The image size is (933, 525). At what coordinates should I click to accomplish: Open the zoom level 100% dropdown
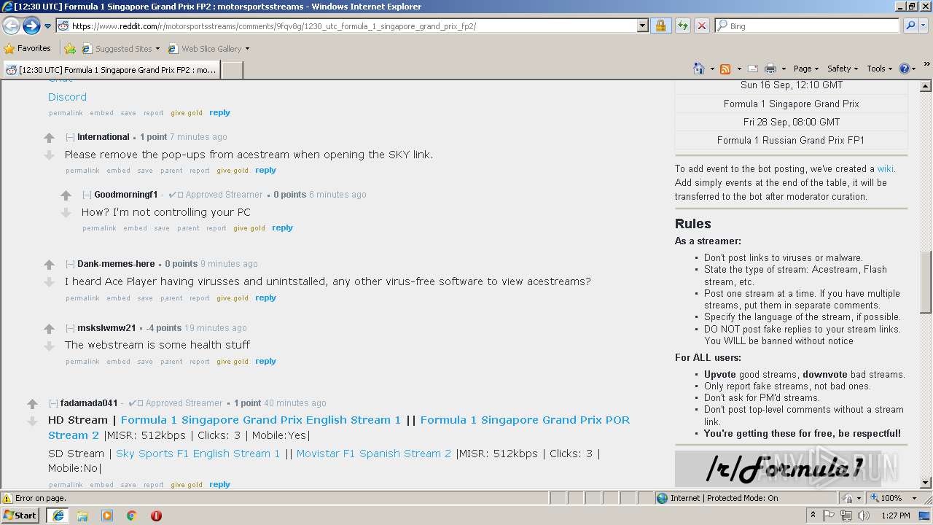(x=915, y=498)
